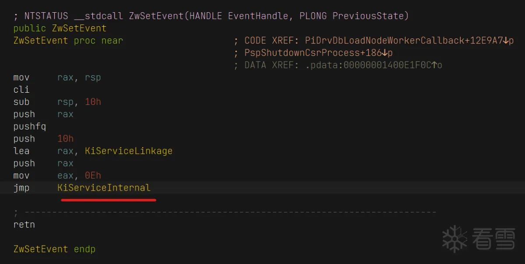Click the "sub rsp, 10h" instruction
The height and width of the screenshot is (264, 525).
(57, 102)
